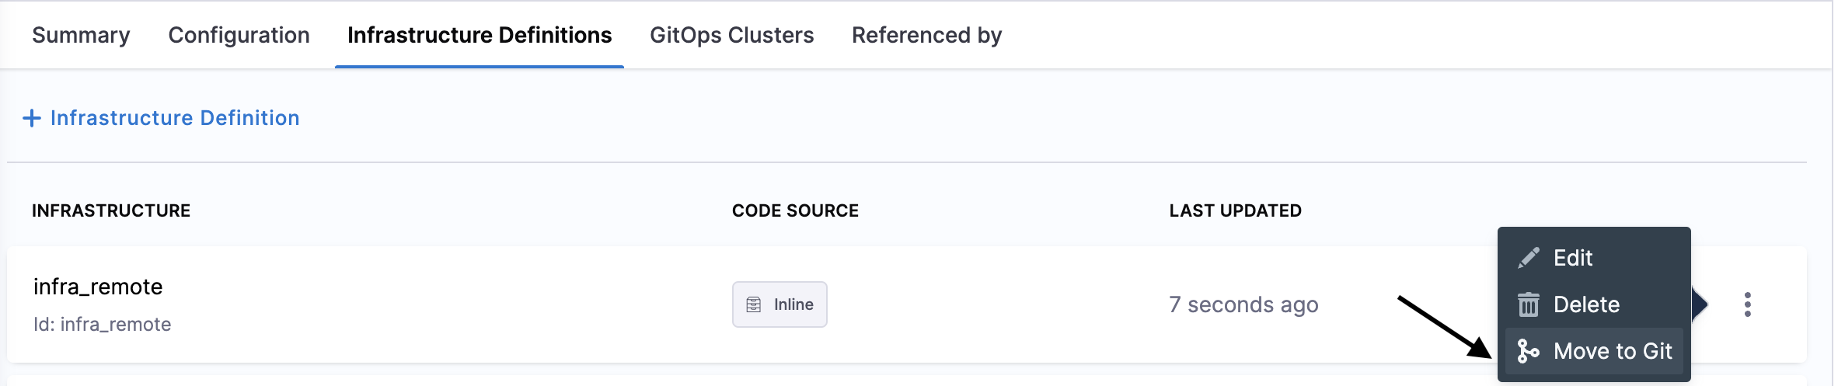Choose Delete from the context menu
The image size is (1838, 386).
tap(1586, 304)
